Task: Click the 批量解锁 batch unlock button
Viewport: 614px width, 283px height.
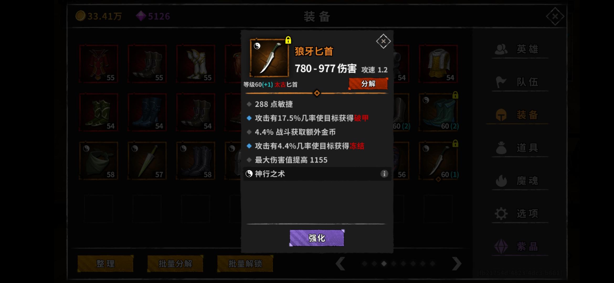Action: click(x=245, y=264)
